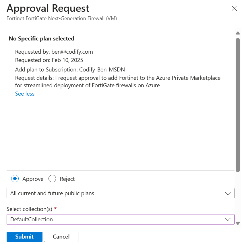The width and height of the screenshot is (244, 244).
Task: Select the Reject radio button
Action: [x=52, y=179]
